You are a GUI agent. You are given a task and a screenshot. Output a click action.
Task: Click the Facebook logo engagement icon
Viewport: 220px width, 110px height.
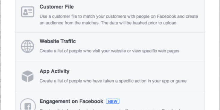coord(28,104)
